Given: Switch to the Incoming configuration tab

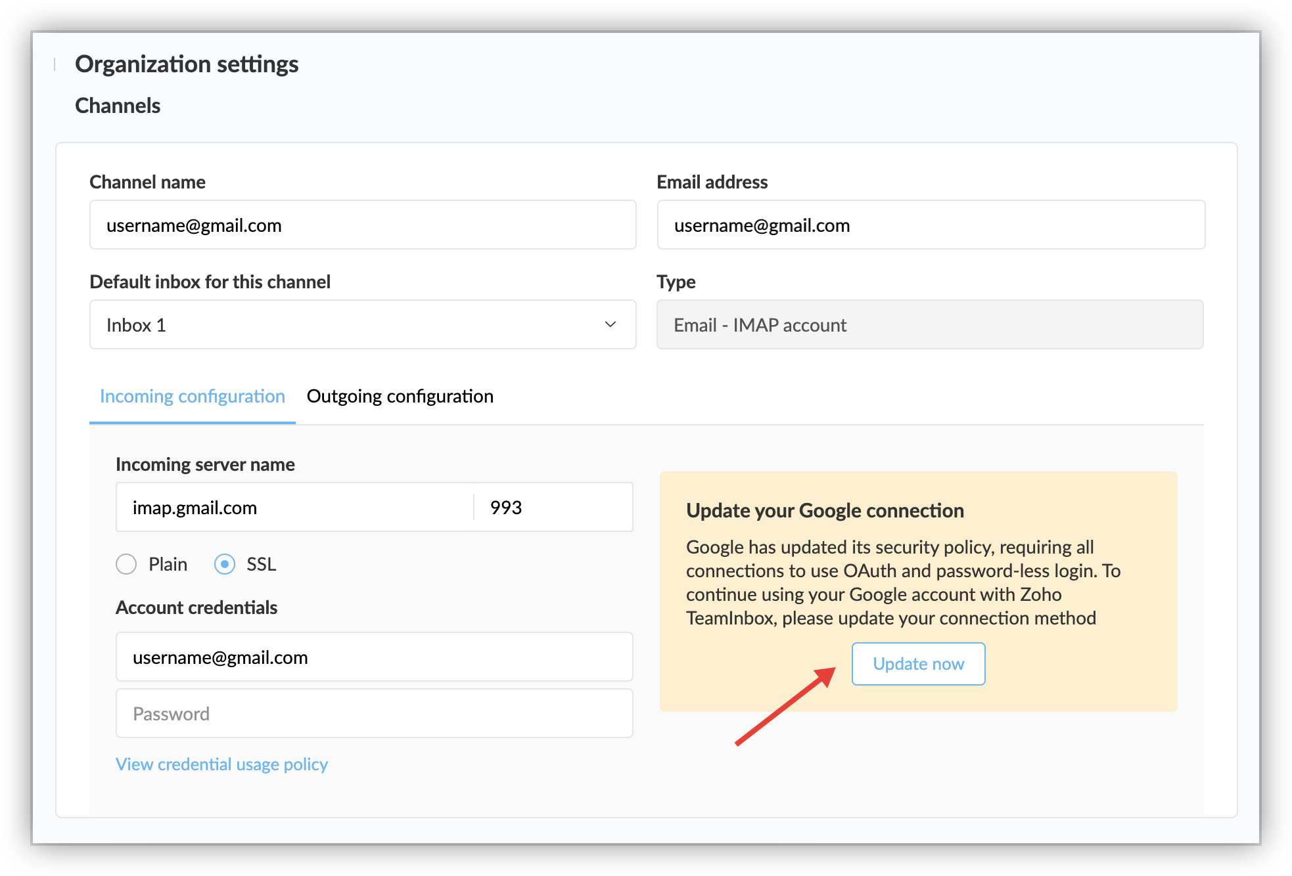Looking at the screenshot, I should click(192, 397).
